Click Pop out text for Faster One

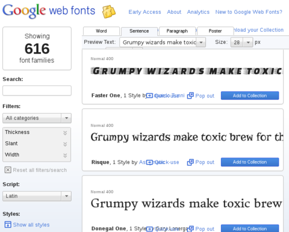205,96
